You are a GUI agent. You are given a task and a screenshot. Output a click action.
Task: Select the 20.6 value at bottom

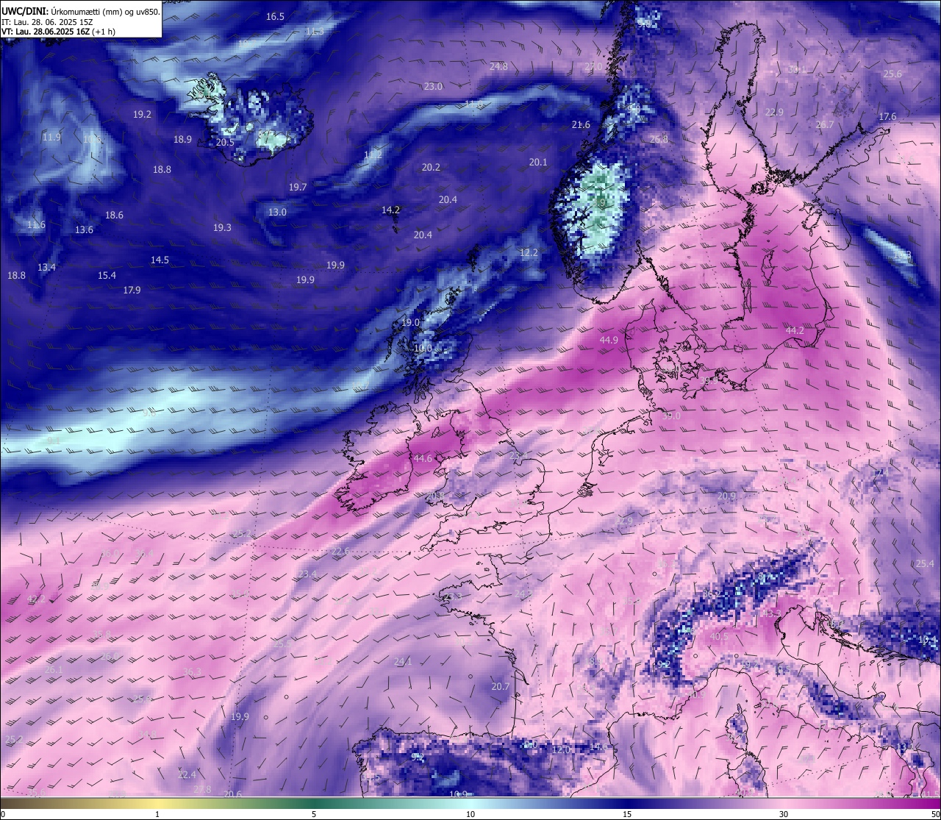[232, 794]
